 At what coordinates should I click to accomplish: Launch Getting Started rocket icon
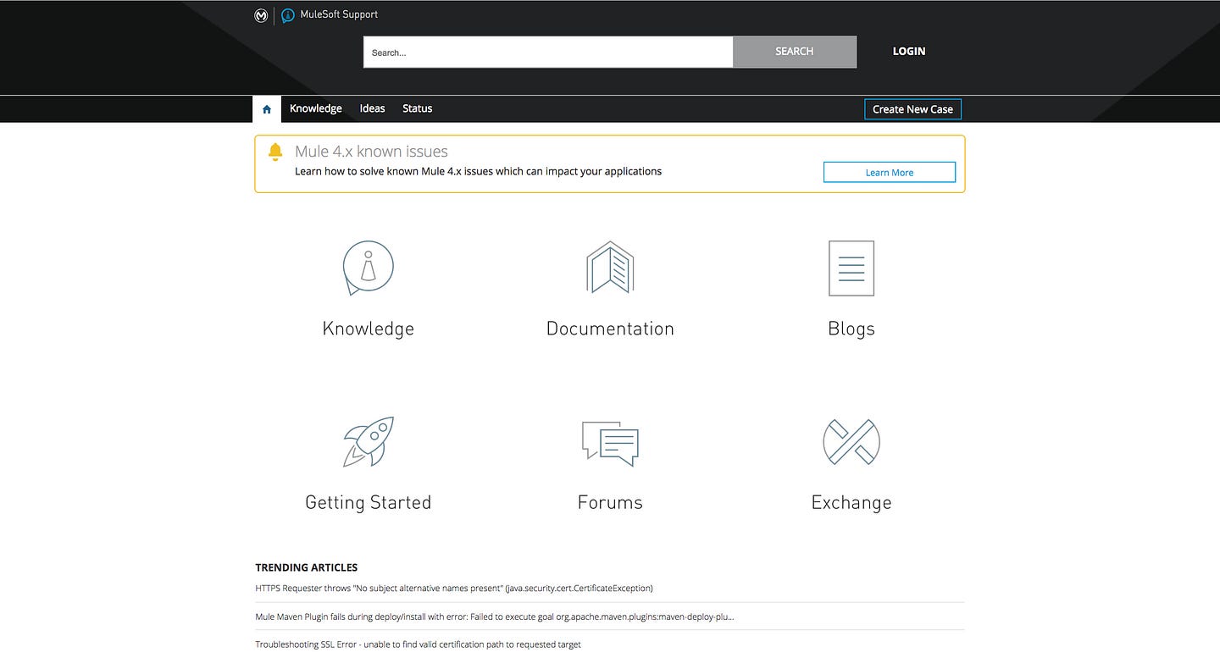[369, 441]
